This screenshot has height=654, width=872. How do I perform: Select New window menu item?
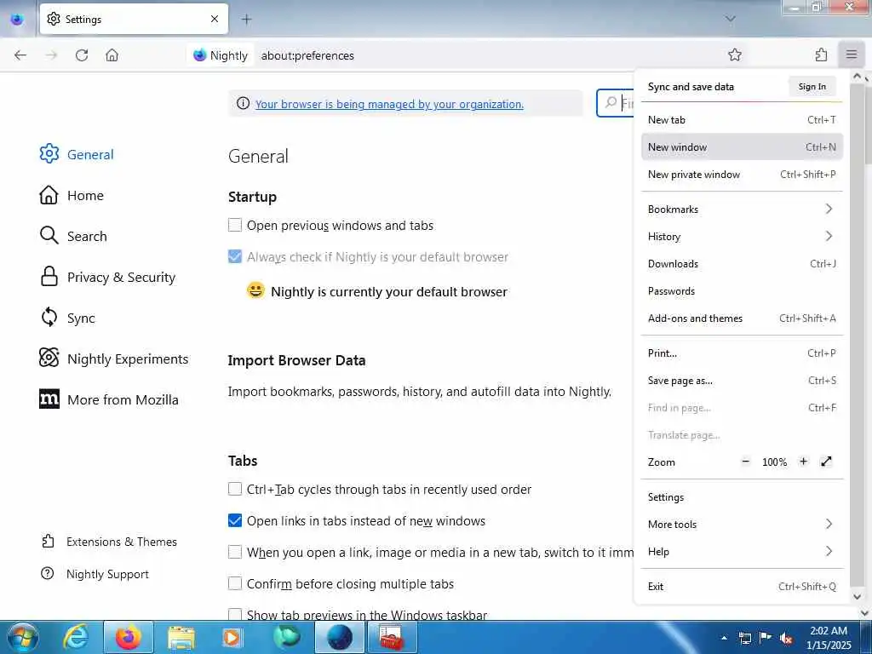pos(742,146)
